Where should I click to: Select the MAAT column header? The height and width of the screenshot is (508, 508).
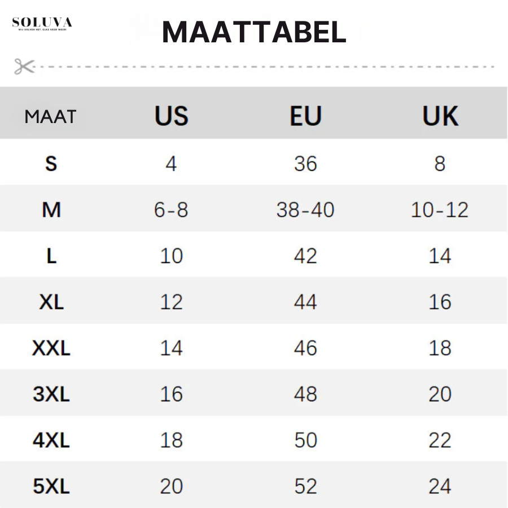click(51, 117)
